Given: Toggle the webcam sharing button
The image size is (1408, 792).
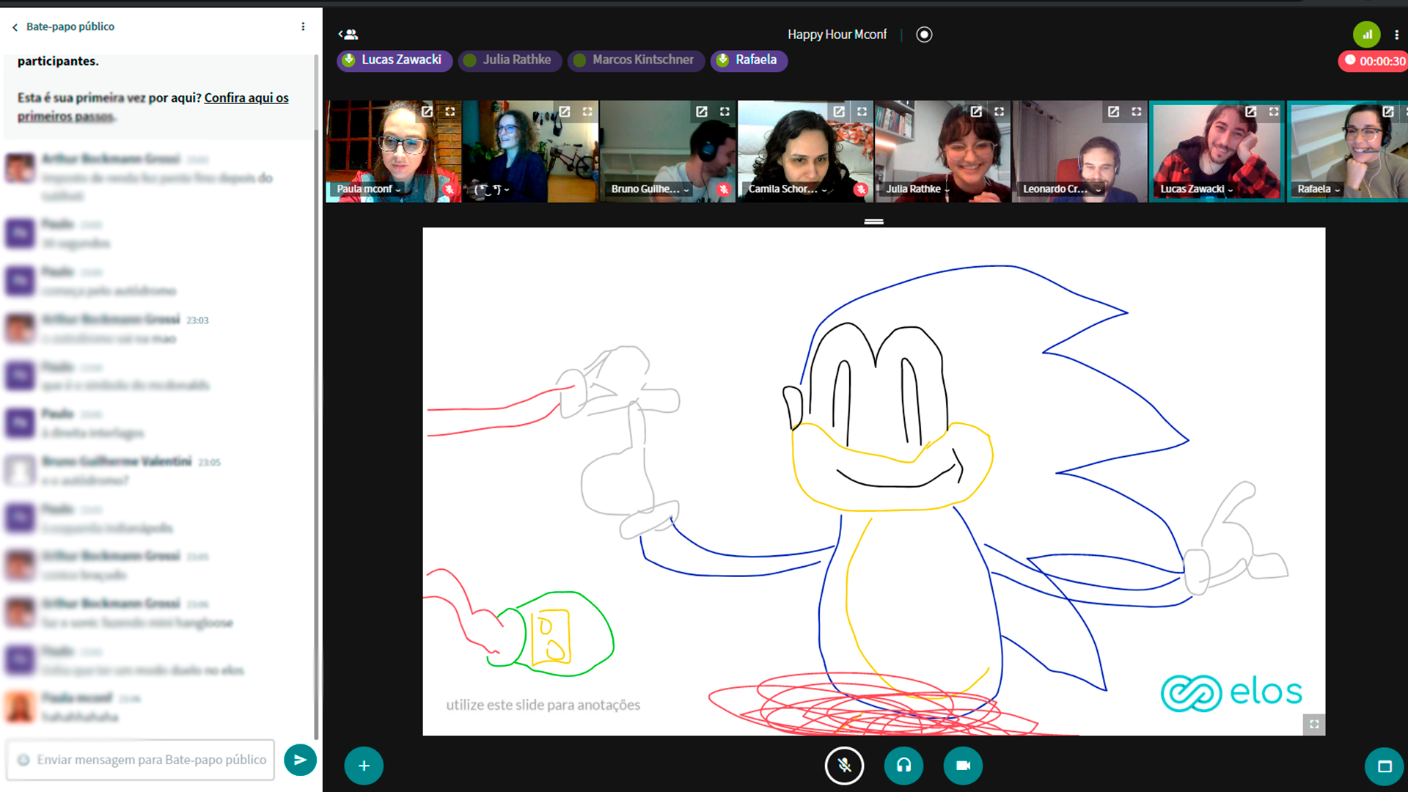Looking at the screenshot, I should (x=962, y=766).
